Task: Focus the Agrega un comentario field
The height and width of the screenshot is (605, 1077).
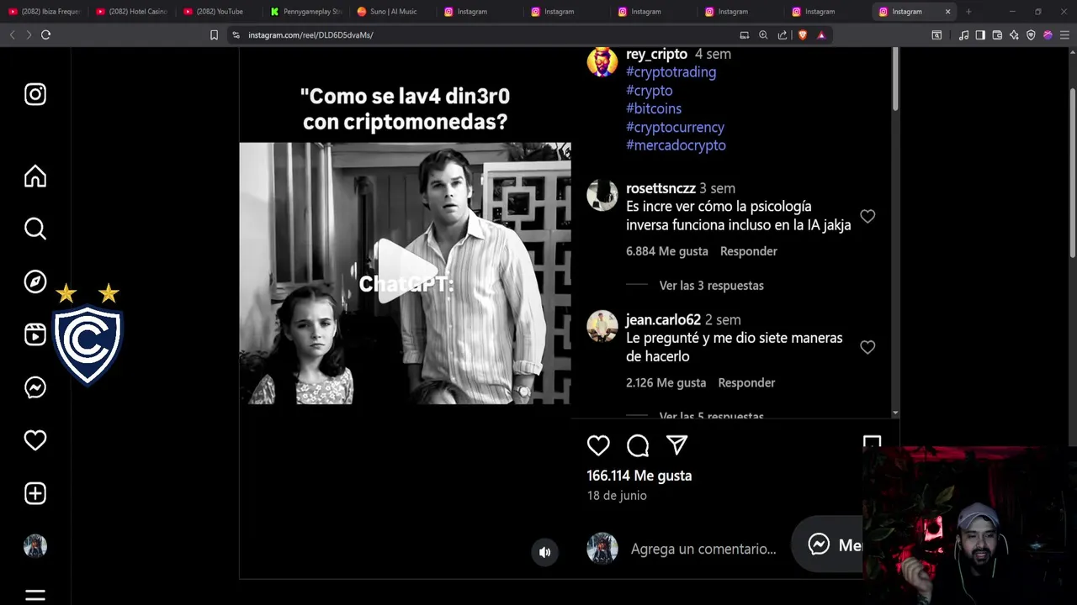Action: click(703, 549)
